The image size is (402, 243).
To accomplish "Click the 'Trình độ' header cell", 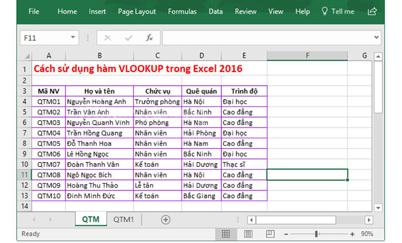I will (x=244, y=91).
